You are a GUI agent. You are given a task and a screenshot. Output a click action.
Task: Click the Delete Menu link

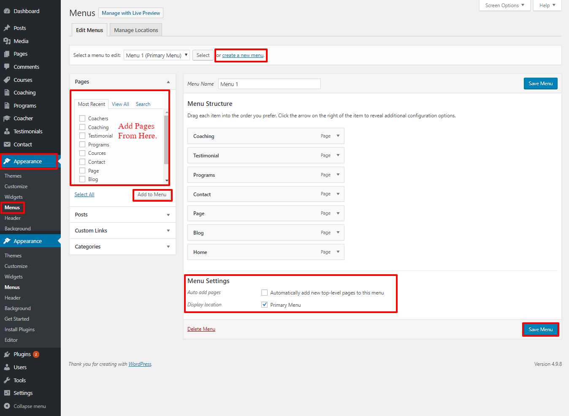(201, 329)
